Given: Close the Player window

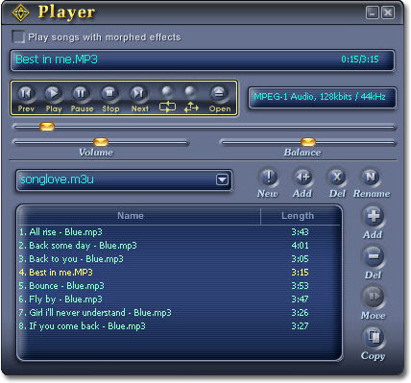Looking at the screenshot, I should coord(388,12).
